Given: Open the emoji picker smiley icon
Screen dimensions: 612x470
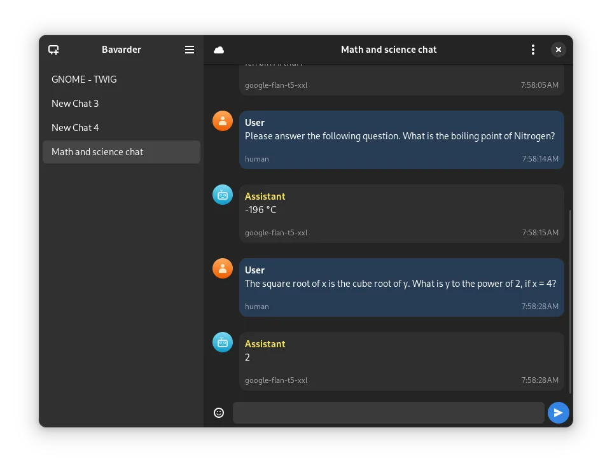Looking at the screenshot, I should [219, 413].
